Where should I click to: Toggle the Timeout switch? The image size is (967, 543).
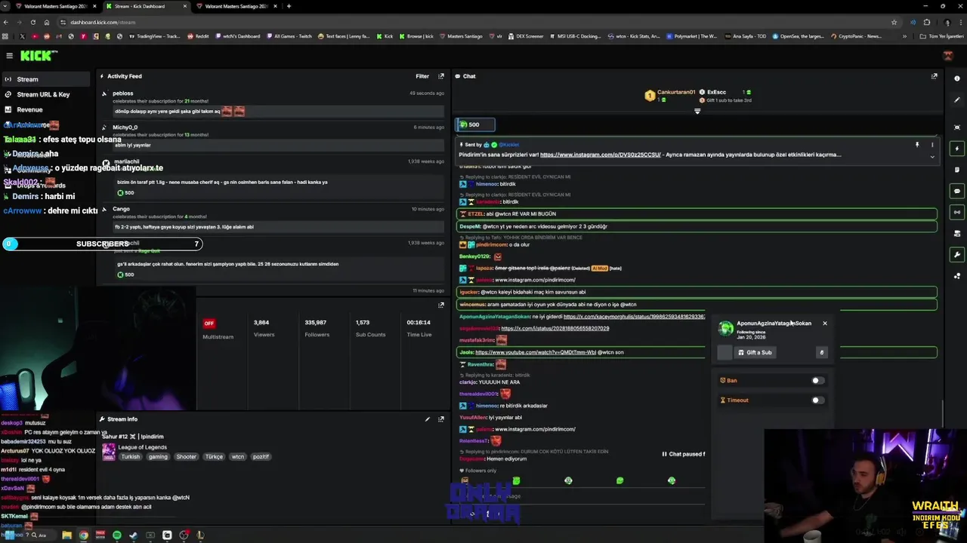817,400
